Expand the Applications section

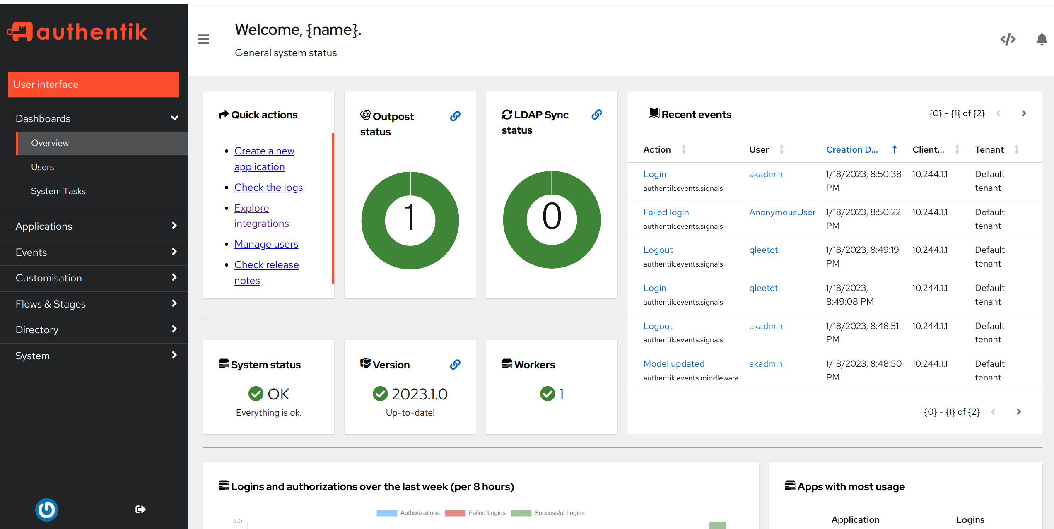pyautogui.click(x=174, y=226)
